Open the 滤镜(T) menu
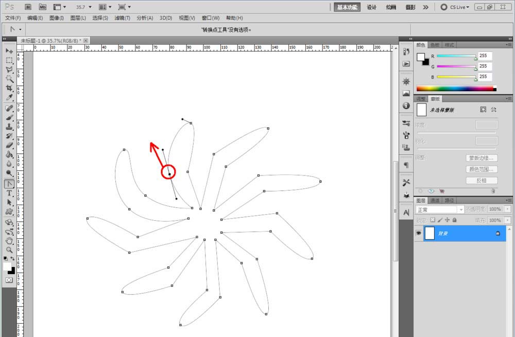This screenshot has width=515, height=337. [122, 17]
